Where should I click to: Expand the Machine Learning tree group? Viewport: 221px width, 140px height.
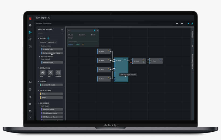[x=40, y=56]
